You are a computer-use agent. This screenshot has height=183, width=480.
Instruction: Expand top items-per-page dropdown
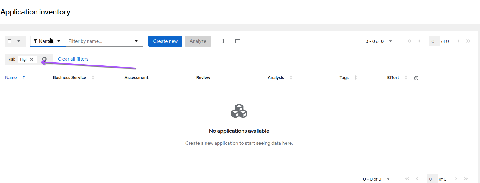pyautogui.click(x=390, y=41)
